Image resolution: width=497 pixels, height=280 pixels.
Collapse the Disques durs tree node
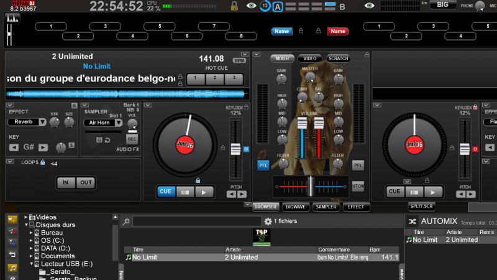[26, 225]
